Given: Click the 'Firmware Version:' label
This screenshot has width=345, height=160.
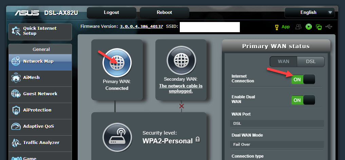Looking at the screenshot, I should (x=99, y=26).
